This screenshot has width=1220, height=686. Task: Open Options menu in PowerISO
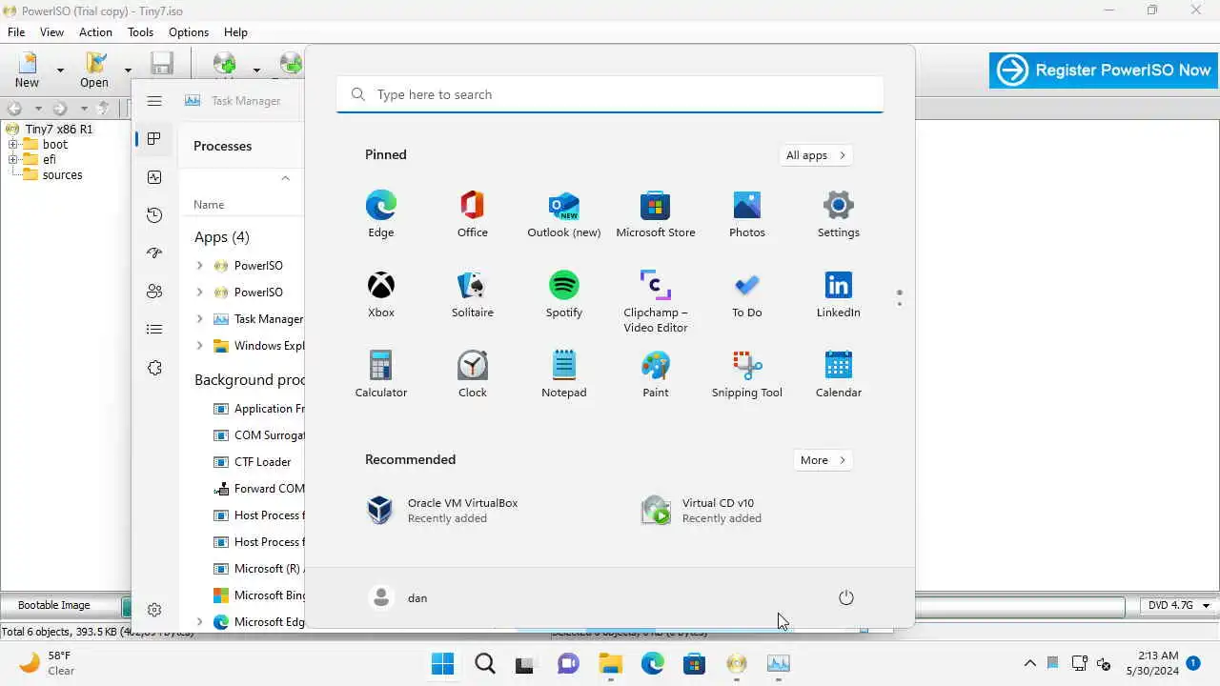189,32
